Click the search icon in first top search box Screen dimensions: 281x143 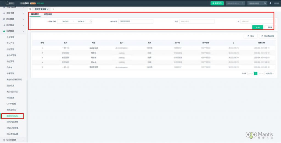tap(243, 3)
